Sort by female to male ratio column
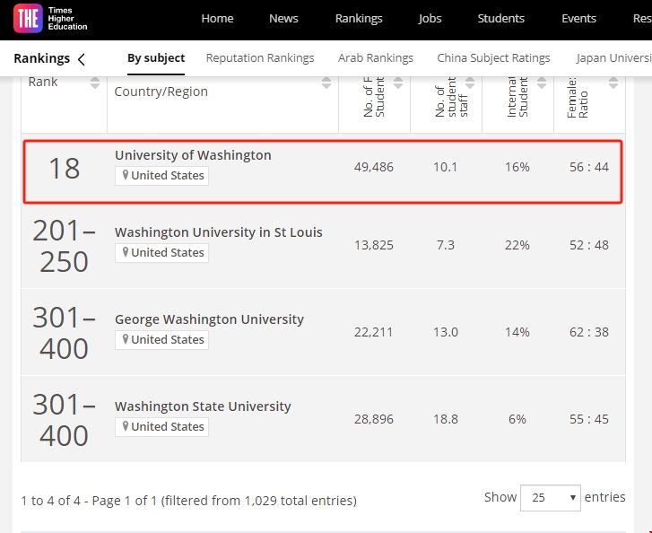 pyautogui.click(x=613, y=83)
